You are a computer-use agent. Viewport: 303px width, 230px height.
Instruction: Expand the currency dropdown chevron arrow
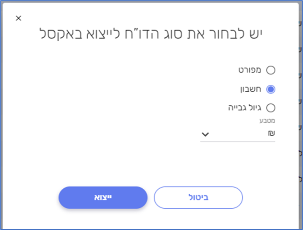(205, 134)
